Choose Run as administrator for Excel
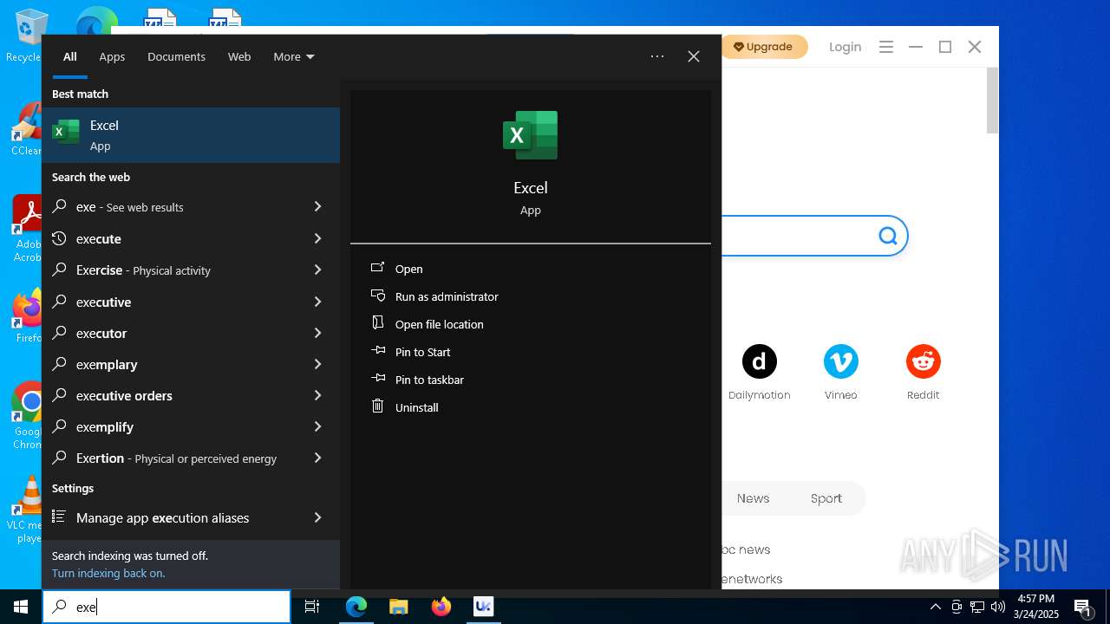 [447, 296]
